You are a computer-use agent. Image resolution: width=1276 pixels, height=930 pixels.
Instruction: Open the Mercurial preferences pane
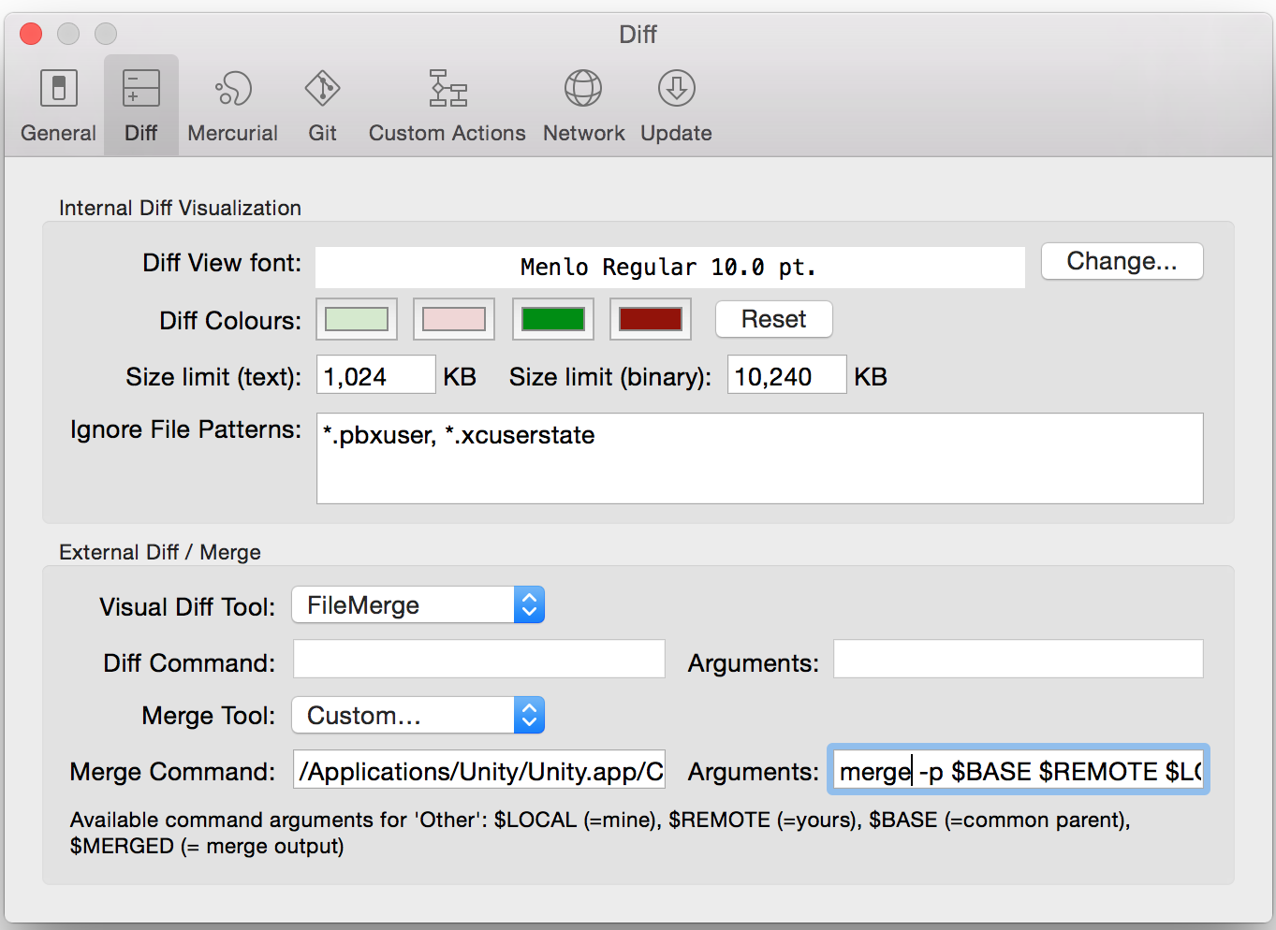(232, 105)
